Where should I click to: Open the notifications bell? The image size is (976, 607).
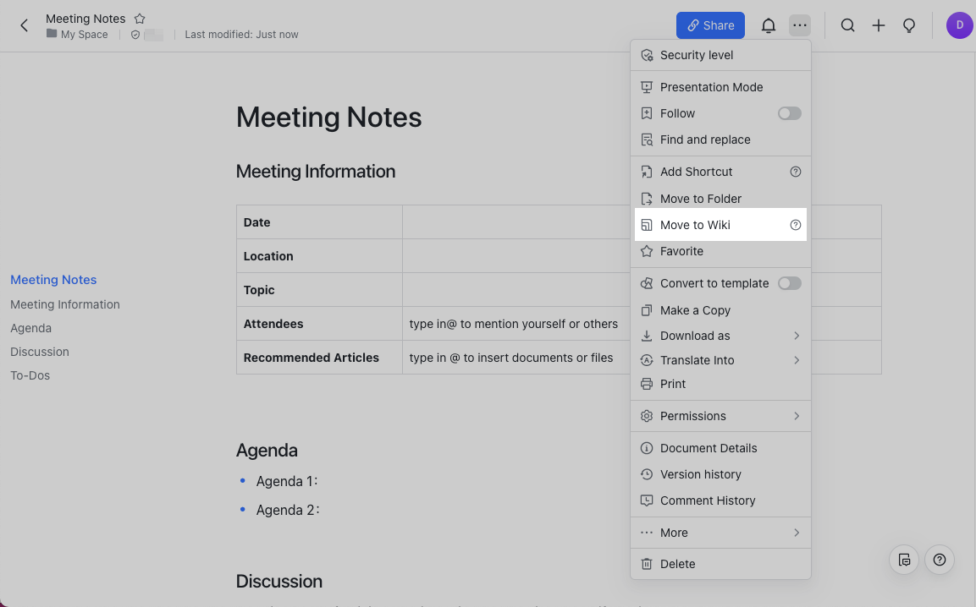[x=768, y=25]
